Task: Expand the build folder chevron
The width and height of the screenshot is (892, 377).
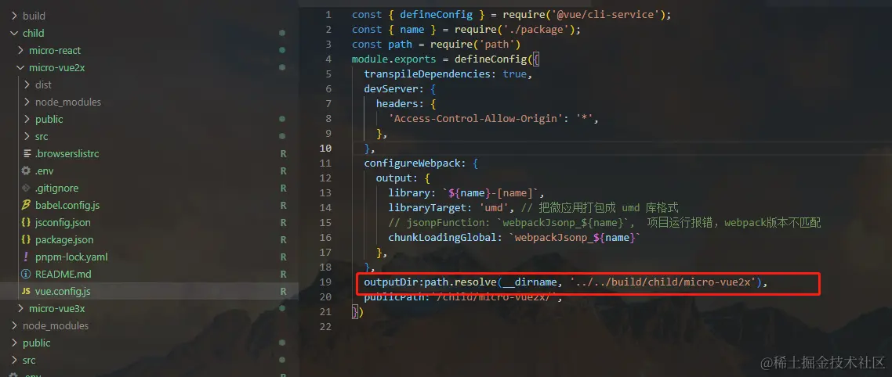Action: 14,16
